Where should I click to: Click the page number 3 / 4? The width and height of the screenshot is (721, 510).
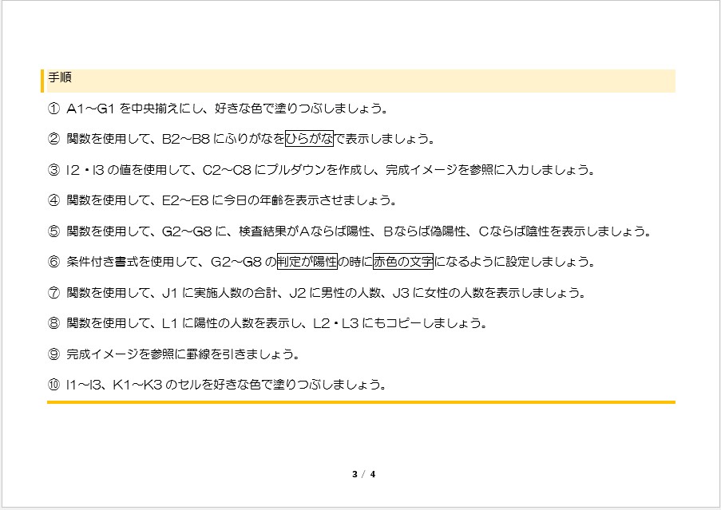coord(363,474)
